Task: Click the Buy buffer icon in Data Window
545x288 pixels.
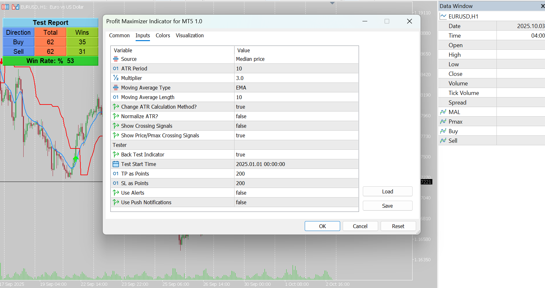Action: tap(443, 131)
